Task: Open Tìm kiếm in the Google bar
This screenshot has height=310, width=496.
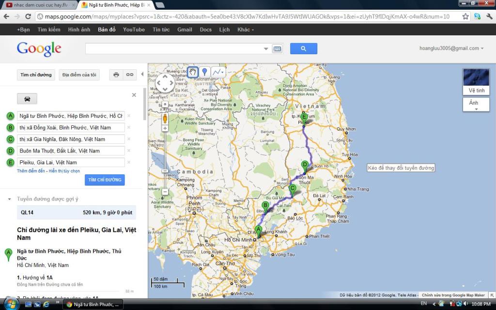Action: [x=49, y=30]
